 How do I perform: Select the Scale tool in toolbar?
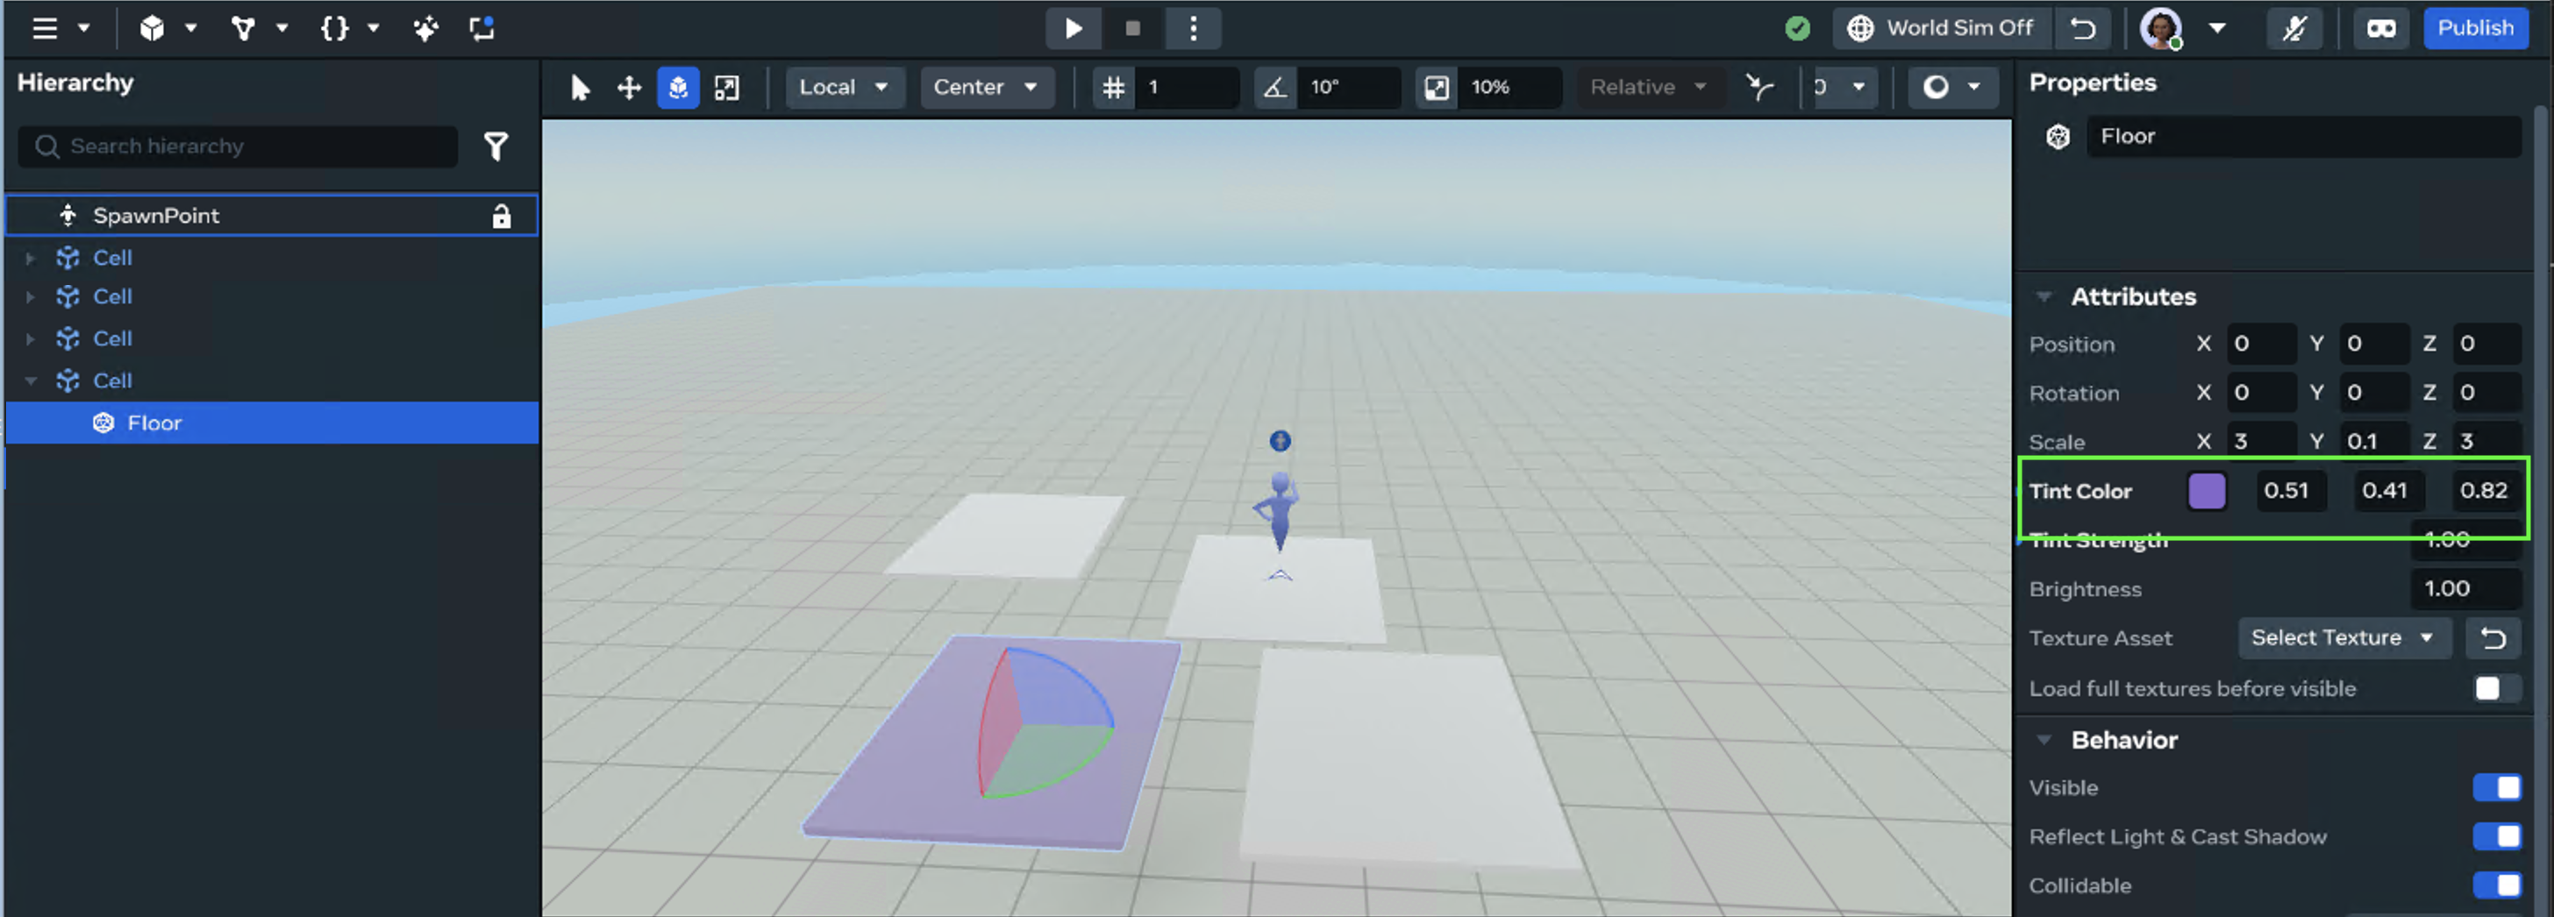(x=727, y=89)
